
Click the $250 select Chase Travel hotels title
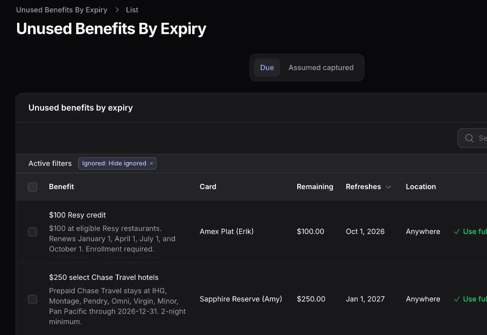click(x=104, y=278)
